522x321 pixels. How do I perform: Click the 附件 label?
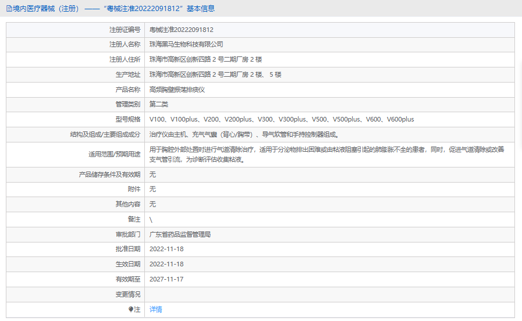[134, 189]
